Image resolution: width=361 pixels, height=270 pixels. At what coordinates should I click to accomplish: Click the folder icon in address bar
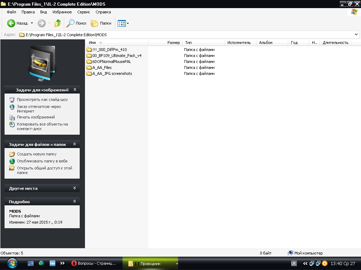pyautogui.click(x=22, y=35)
